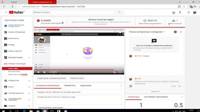Bookmark this page with the star icon
The height and width of the screenshot is (112, 200).
pyautogui.click(x=184, y=7)
